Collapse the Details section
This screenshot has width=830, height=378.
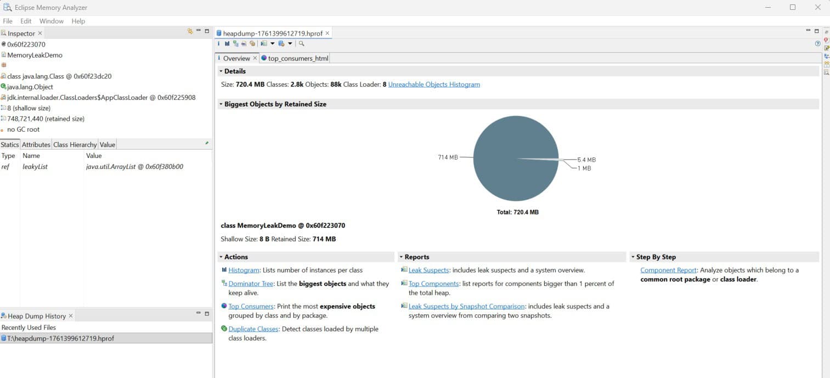tap(221, 71)
